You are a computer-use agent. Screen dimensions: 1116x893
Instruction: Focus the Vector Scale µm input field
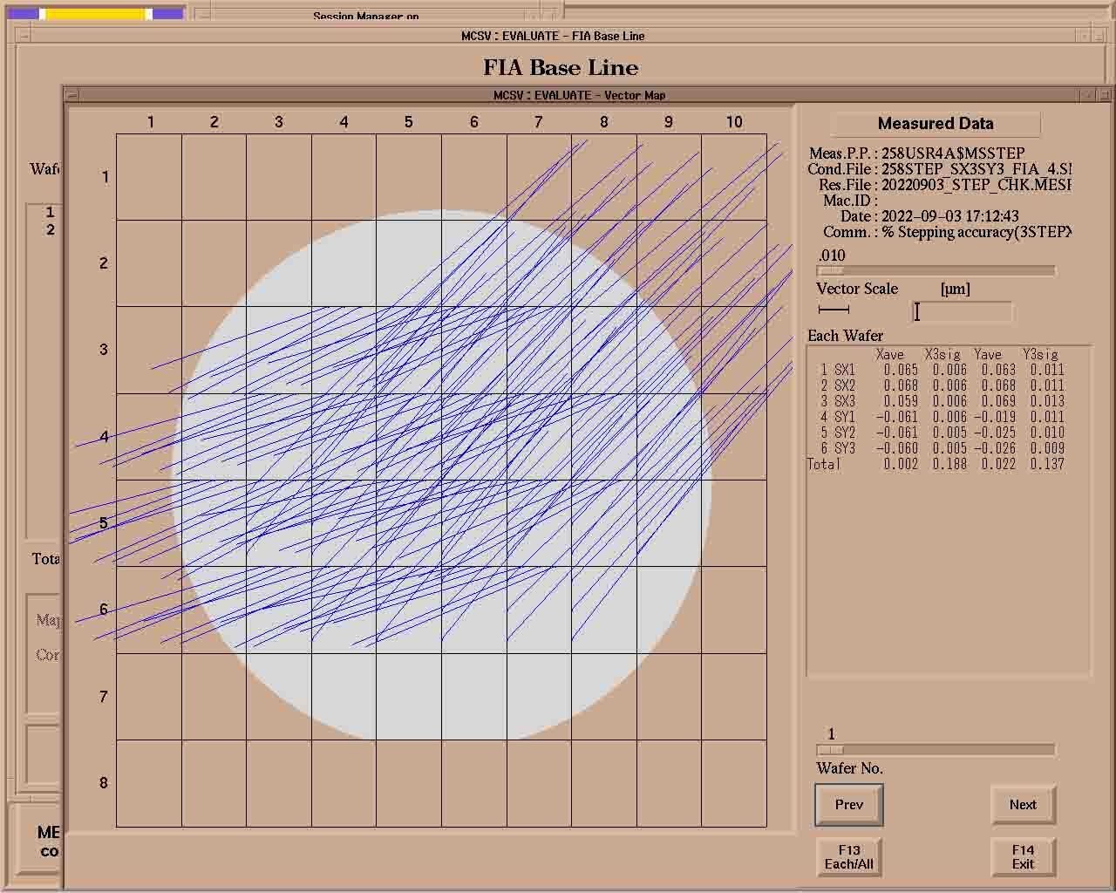click(x=963, y=311)
